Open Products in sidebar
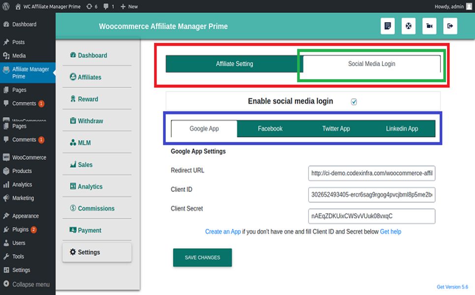The width and height of the screenshot is (475, 295). click(x=18, y=171)
